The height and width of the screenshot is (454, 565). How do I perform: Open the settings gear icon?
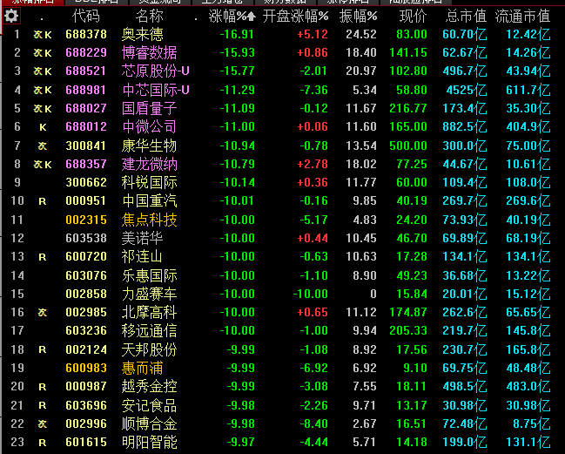coord(11,17)
